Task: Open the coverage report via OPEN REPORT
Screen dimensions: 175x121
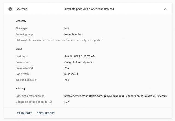Action: (x=46, y=113)
